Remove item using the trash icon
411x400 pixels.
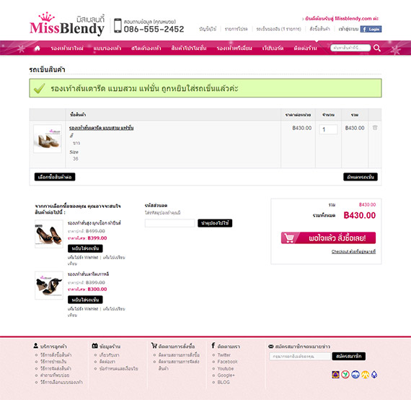coord(375,128)
